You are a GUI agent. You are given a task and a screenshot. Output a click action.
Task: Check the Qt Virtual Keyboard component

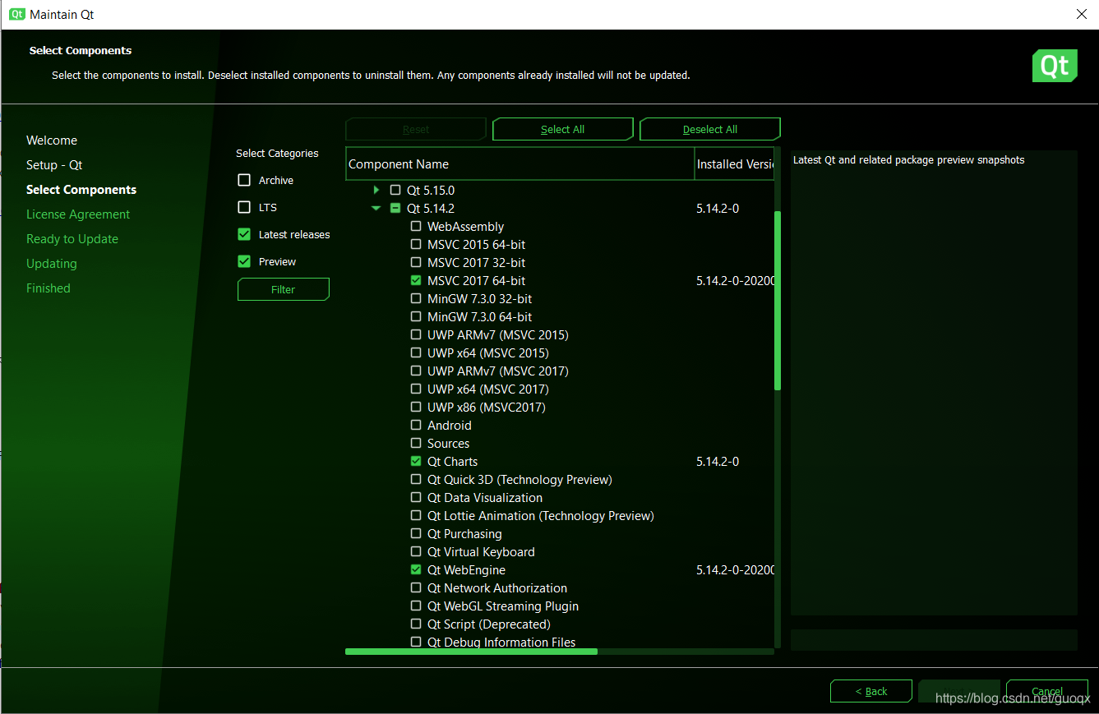(416, 551)
